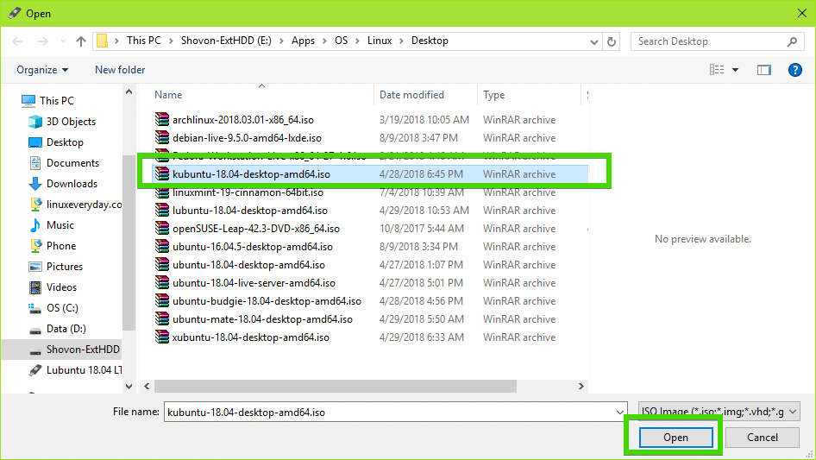Viewport: 816px width, 460px height.
Task: Click the Cancel button
Action: [x=762, y=438]
